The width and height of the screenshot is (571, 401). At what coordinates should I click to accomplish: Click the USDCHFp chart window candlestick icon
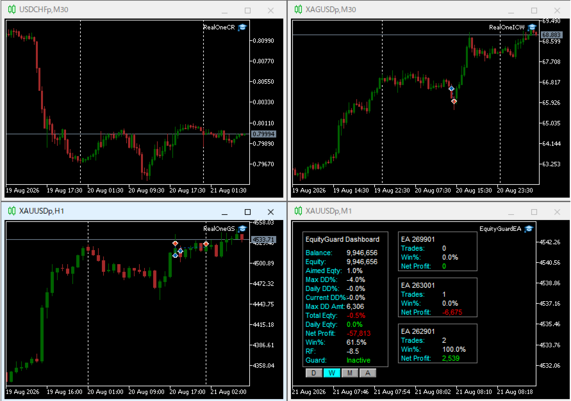click(12, 10)
